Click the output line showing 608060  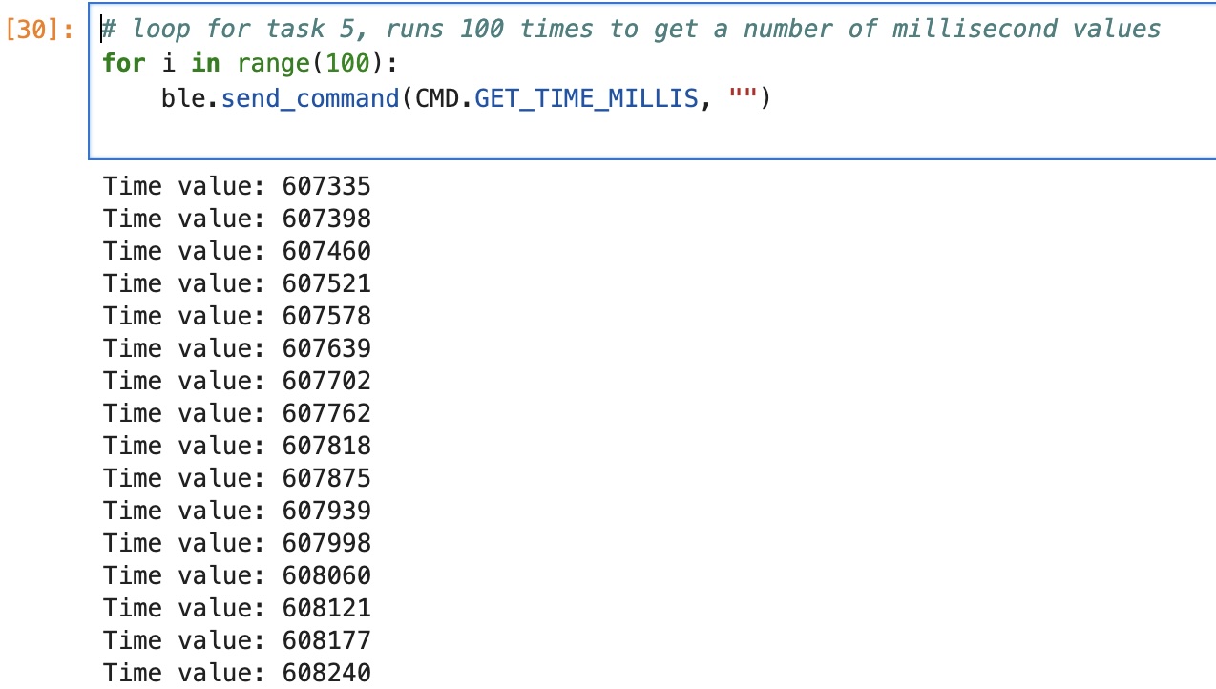pyautogui.click(x=237, y=575)
